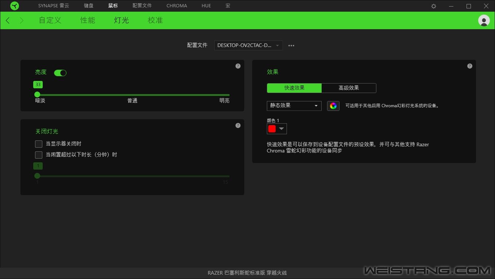
Task: Click 明亮 bright label on brightness scale
Action: [x=225, y=101]
